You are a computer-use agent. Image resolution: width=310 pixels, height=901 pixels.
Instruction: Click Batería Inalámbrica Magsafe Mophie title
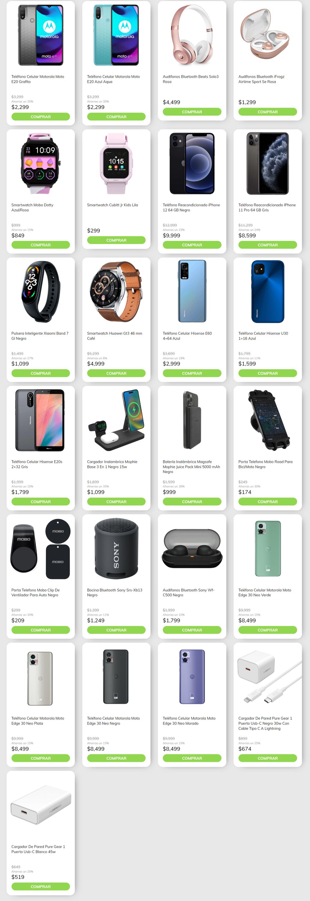point(191,467)
